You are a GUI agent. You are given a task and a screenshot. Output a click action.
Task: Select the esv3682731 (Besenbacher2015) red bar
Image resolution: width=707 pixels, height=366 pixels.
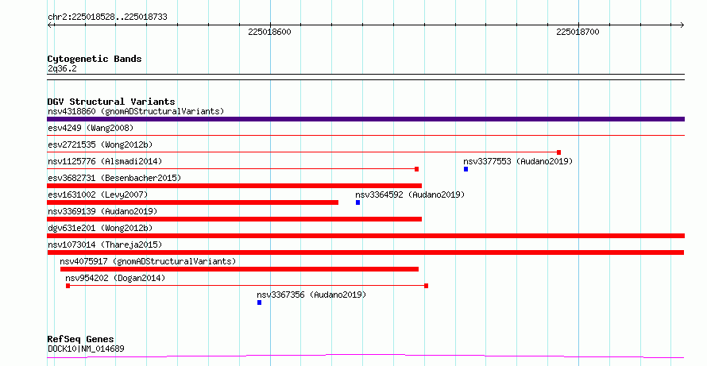pos(234,186)
